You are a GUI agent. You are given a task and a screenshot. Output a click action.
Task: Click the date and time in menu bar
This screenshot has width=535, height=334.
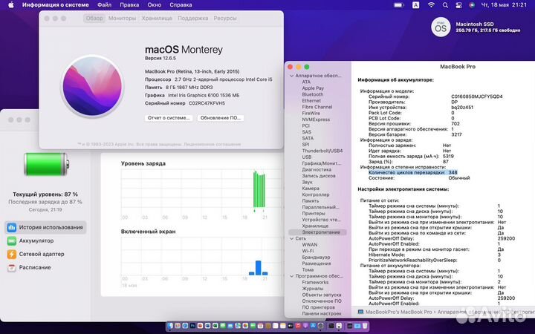pyautogui.click(x=504, y=5)
